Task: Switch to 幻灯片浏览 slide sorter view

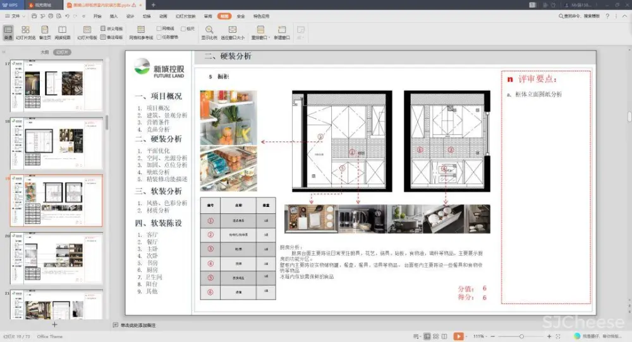Action: coord(25,32)
